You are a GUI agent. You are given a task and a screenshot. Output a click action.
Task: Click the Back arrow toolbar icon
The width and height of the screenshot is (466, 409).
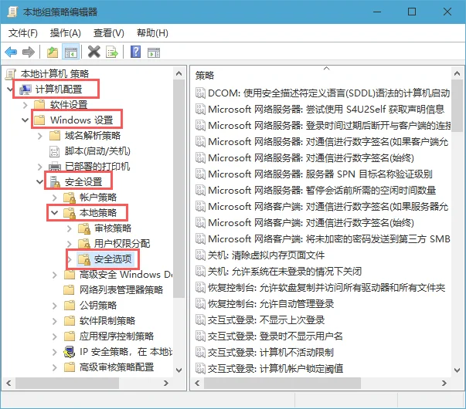point(12,52)
